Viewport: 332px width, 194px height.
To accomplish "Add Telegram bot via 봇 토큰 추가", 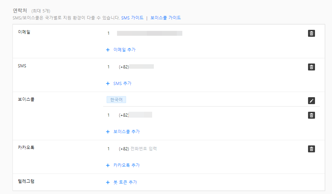I will pyautogui.click(x=125, y=182).
